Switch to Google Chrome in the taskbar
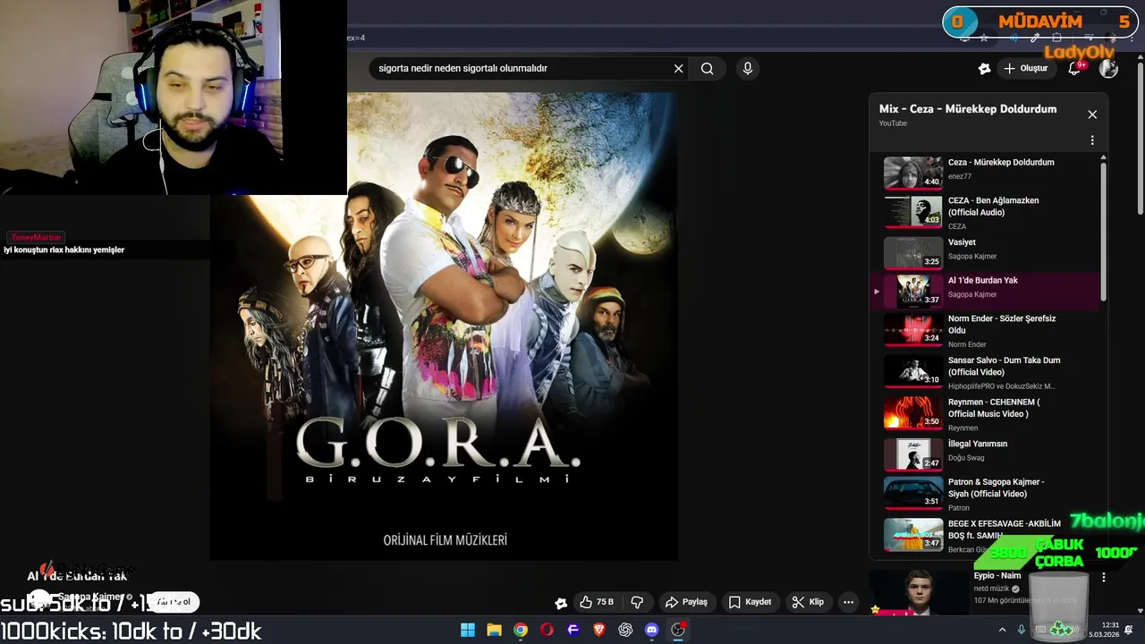Screen dimensions: 1145x644 pos(521,630)
